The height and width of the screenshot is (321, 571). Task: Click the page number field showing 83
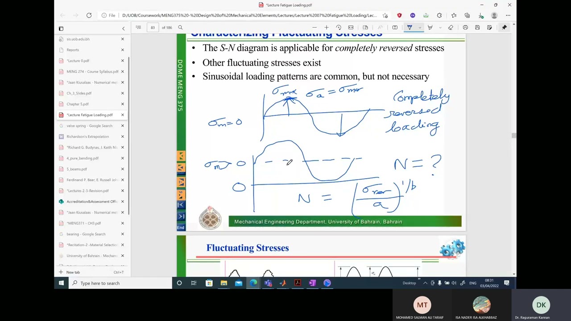(153, 28)
